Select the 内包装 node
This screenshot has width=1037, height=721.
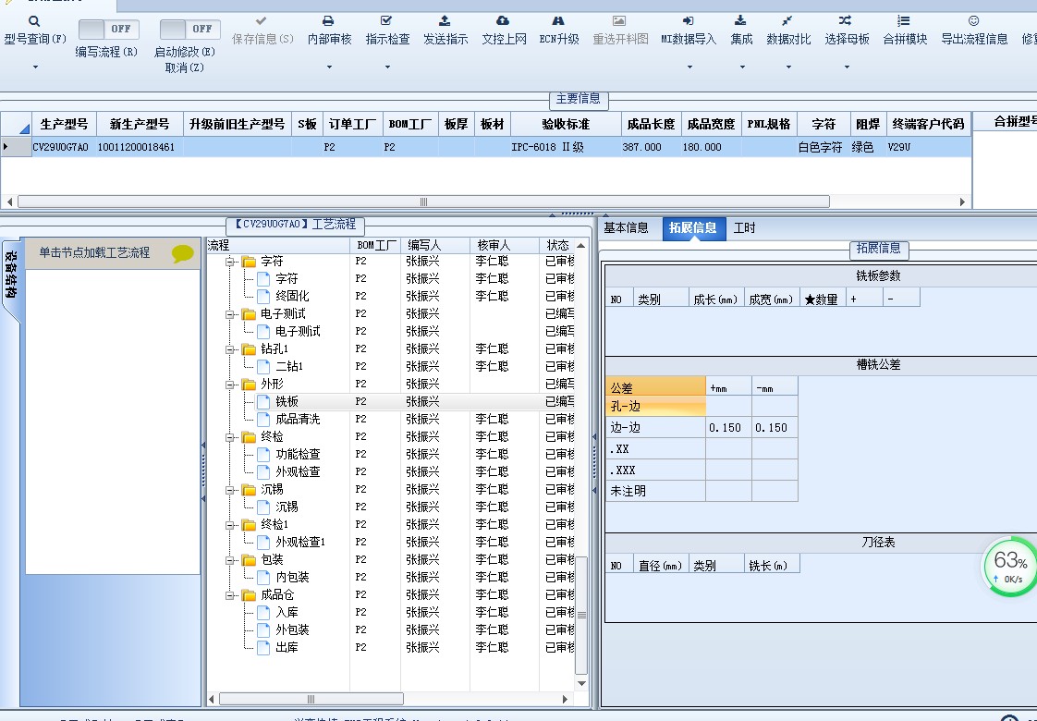(x=292, y=577)
